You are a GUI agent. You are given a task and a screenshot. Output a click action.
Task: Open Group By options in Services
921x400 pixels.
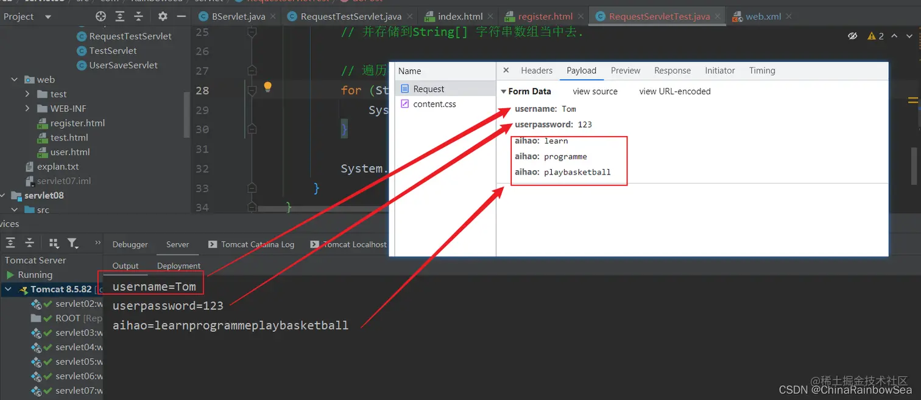54,243
